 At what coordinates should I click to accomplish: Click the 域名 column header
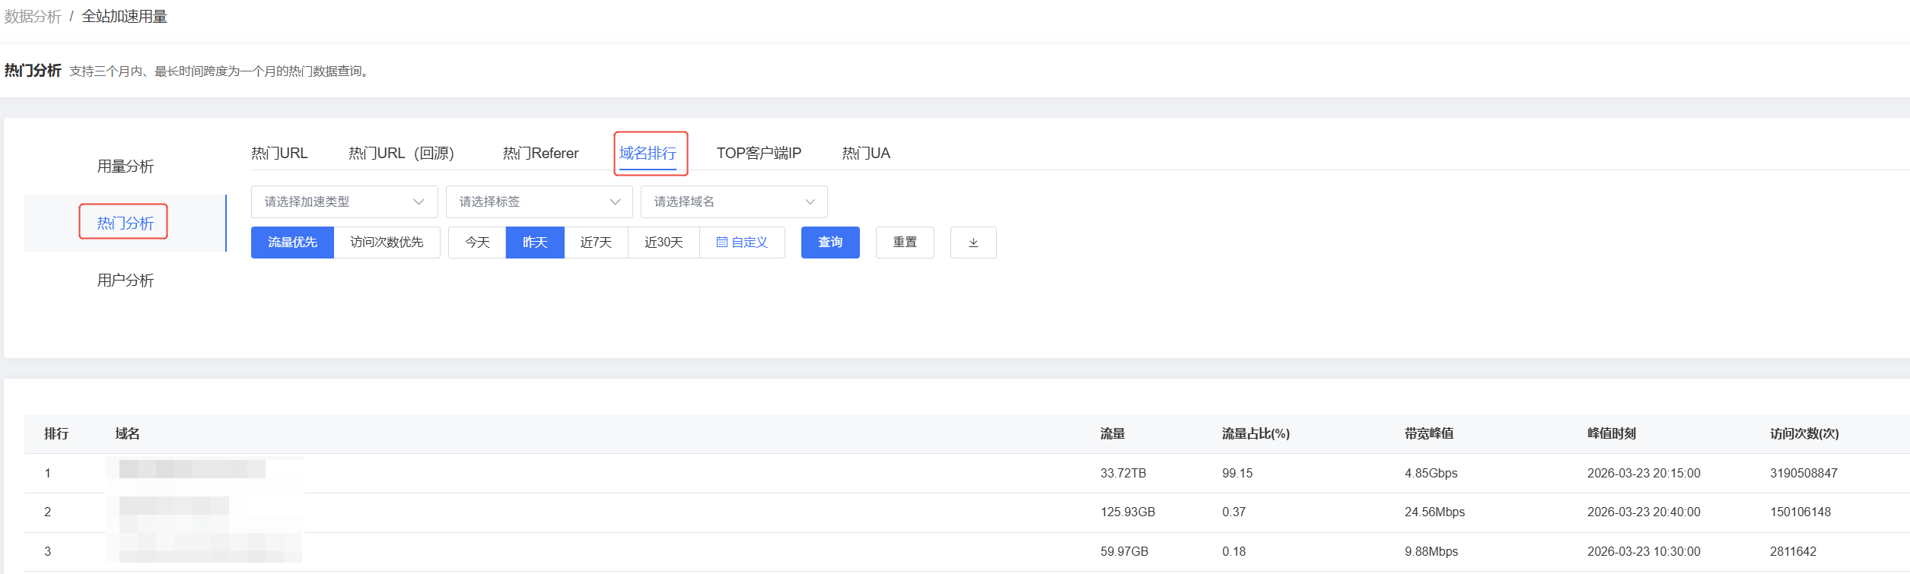click(x=127, y=434)
